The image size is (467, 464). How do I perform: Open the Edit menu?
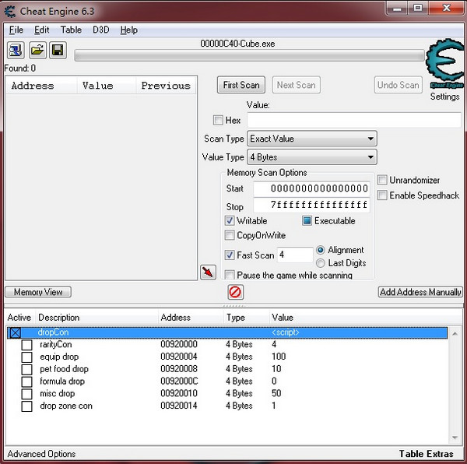tap(42, 30)
